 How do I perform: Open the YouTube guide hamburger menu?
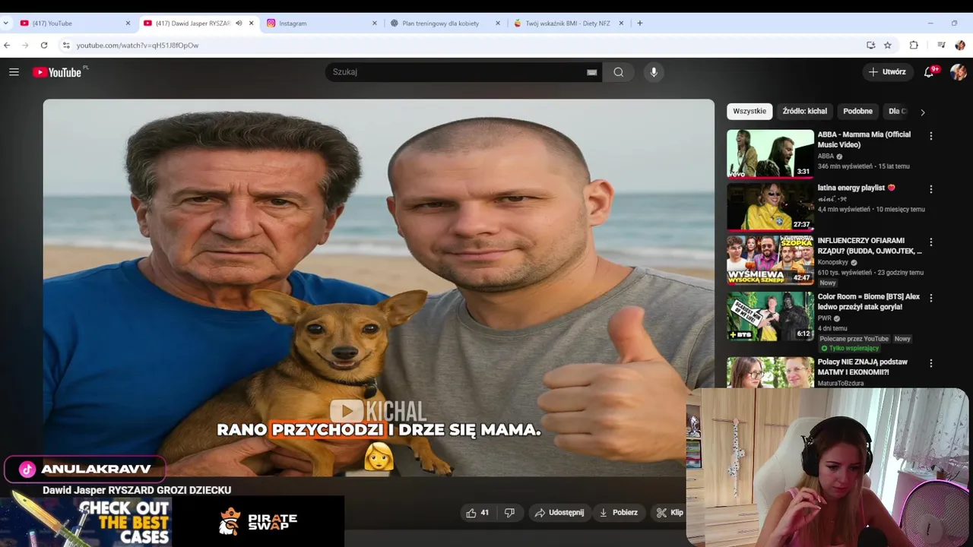pyautogui.click(x=14, y=72)
